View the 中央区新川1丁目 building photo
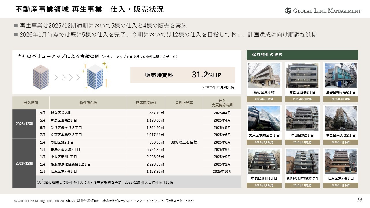Screen dimensions: 370x208 pyautogui.click(x=264, y=161)
